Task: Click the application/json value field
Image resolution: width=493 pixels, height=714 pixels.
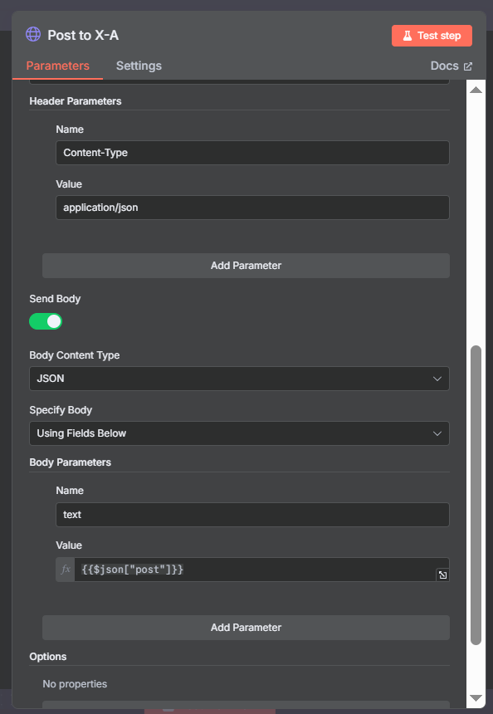Action: (252, 208)
